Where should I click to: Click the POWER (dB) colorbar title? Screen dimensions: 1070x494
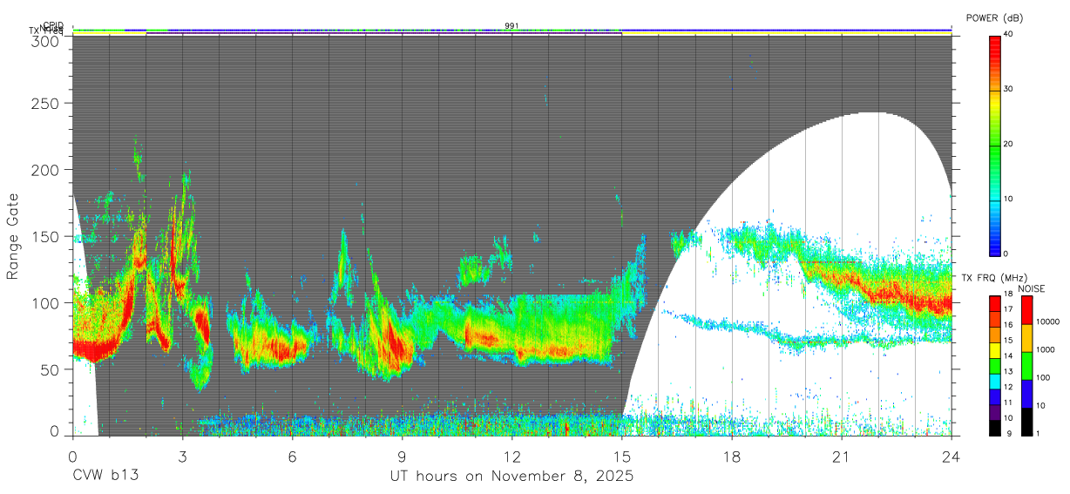click(x=994, y=17)
